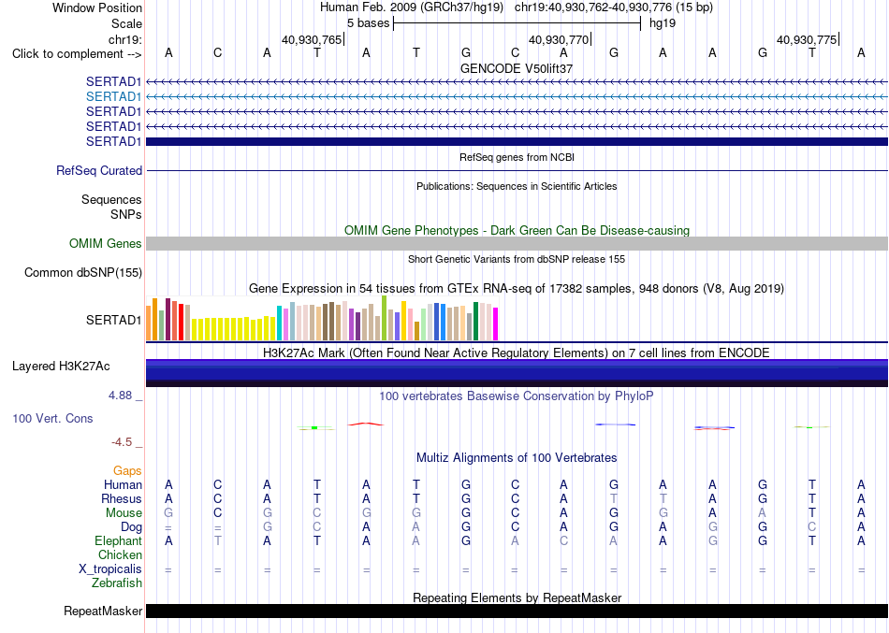The image size is (889, 633).
Task: Click the SERTAD1 label beside GTEx expression bars
Action: click(x=113, y=320)
